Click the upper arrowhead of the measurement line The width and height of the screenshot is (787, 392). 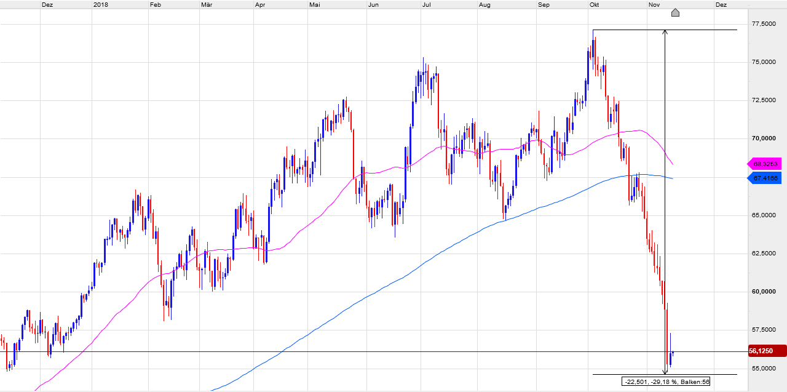pyautogui.click(x=665, y=33)
